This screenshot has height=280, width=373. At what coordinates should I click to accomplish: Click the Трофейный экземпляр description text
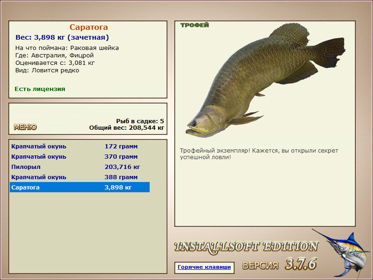(x=259, y=154)
